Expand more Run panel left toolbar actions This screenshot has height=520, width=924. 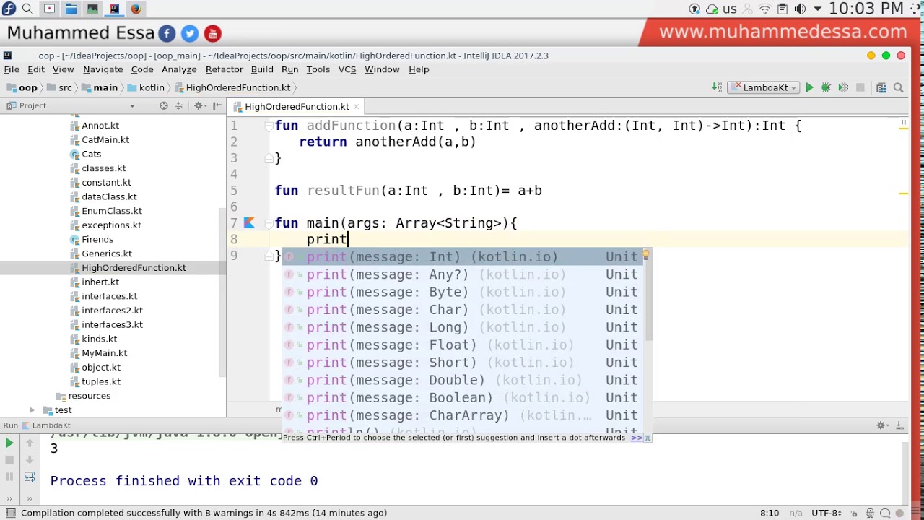coord(9,498)
